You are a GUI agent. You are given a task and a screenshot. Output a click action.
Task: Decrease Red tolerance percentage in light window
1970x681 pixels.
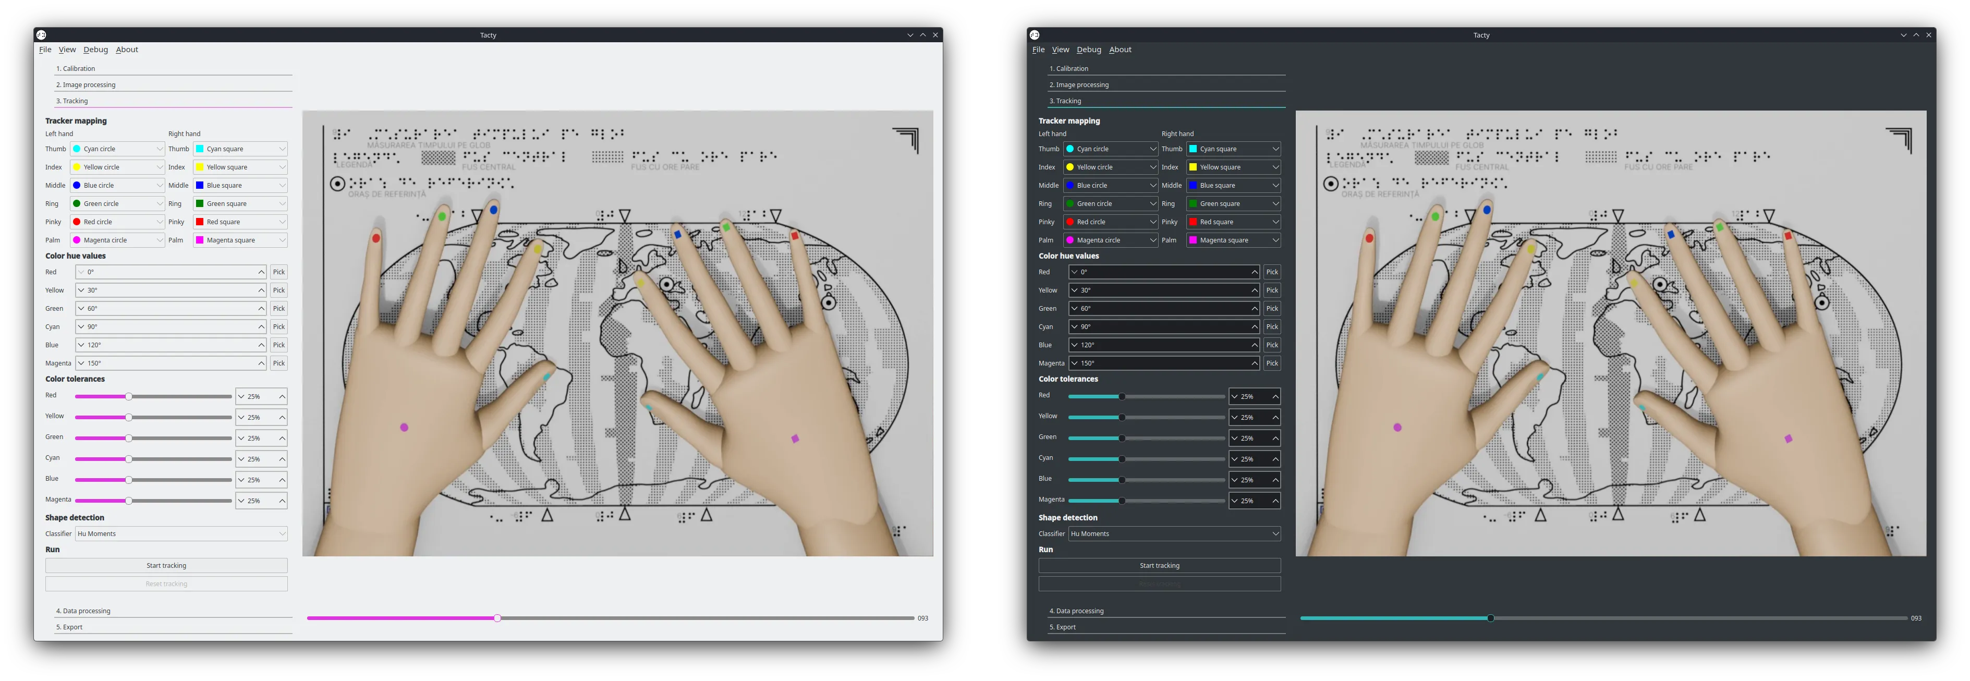(241, 397)
